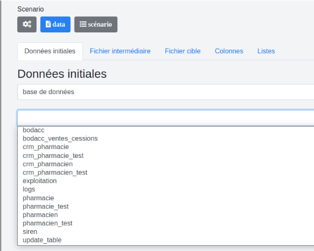Open the Fichier intermédiaire tab
Viewport: 314px width, 251px height.
coord(120,51)
